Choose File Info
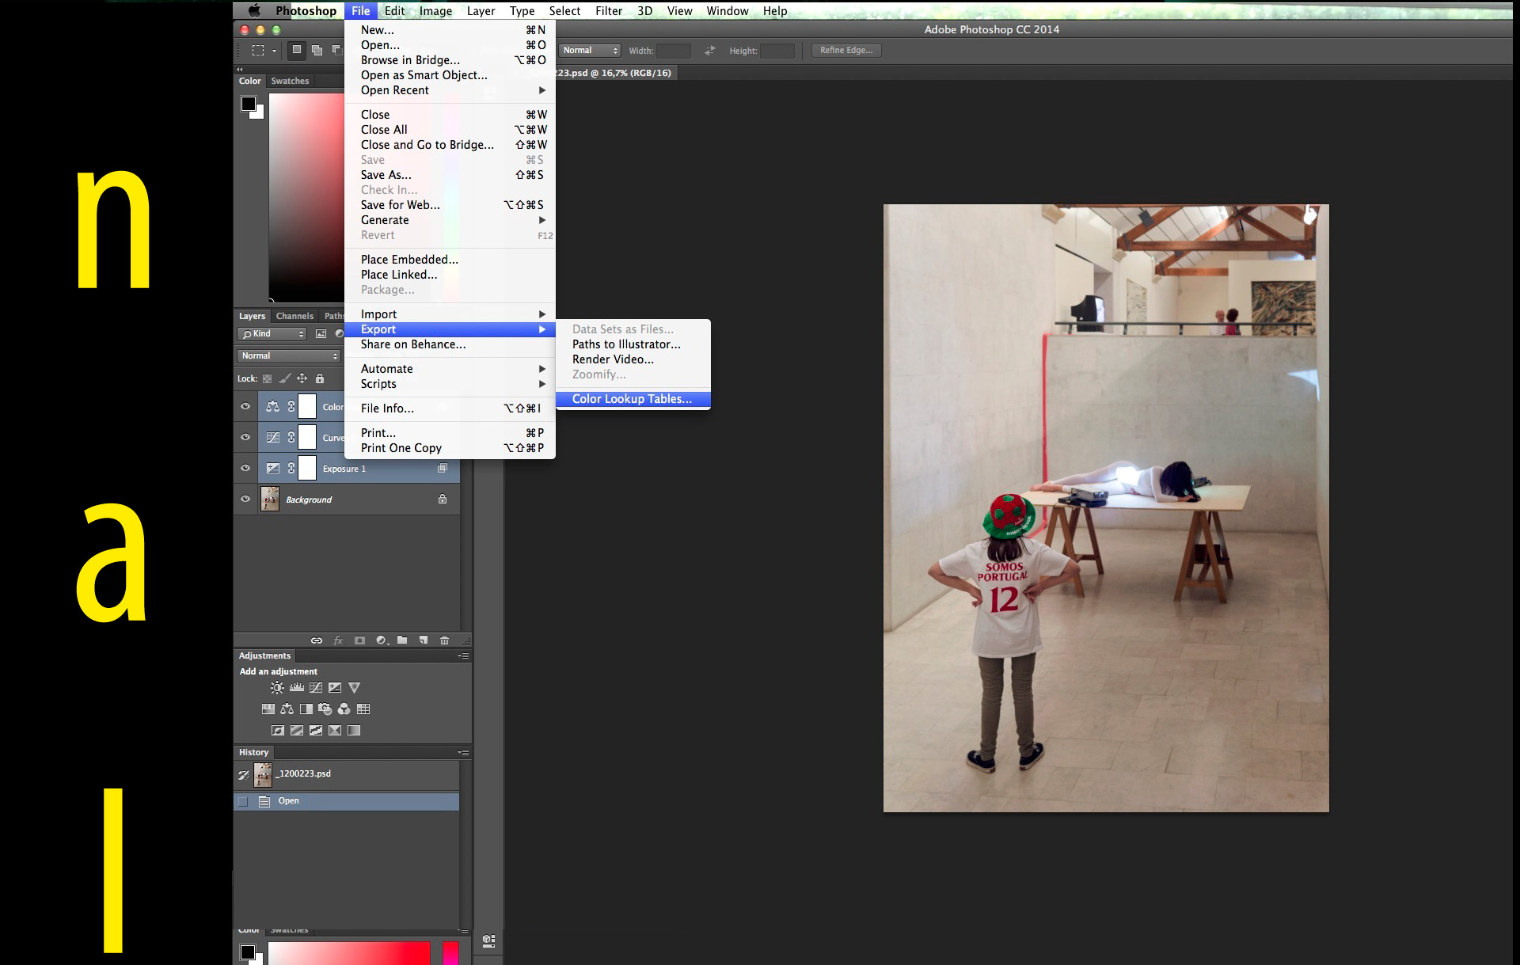1520x965 pixels. coord(450,408)
